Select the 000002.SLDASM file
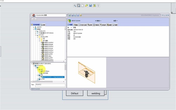 click(47, 45)
